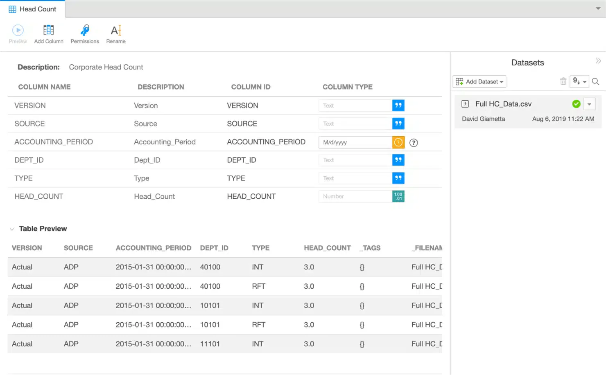The width and height of the screenshot is (606, 375).
Task: Select DEPT_ID in column name list
Action: coord(29,160)
